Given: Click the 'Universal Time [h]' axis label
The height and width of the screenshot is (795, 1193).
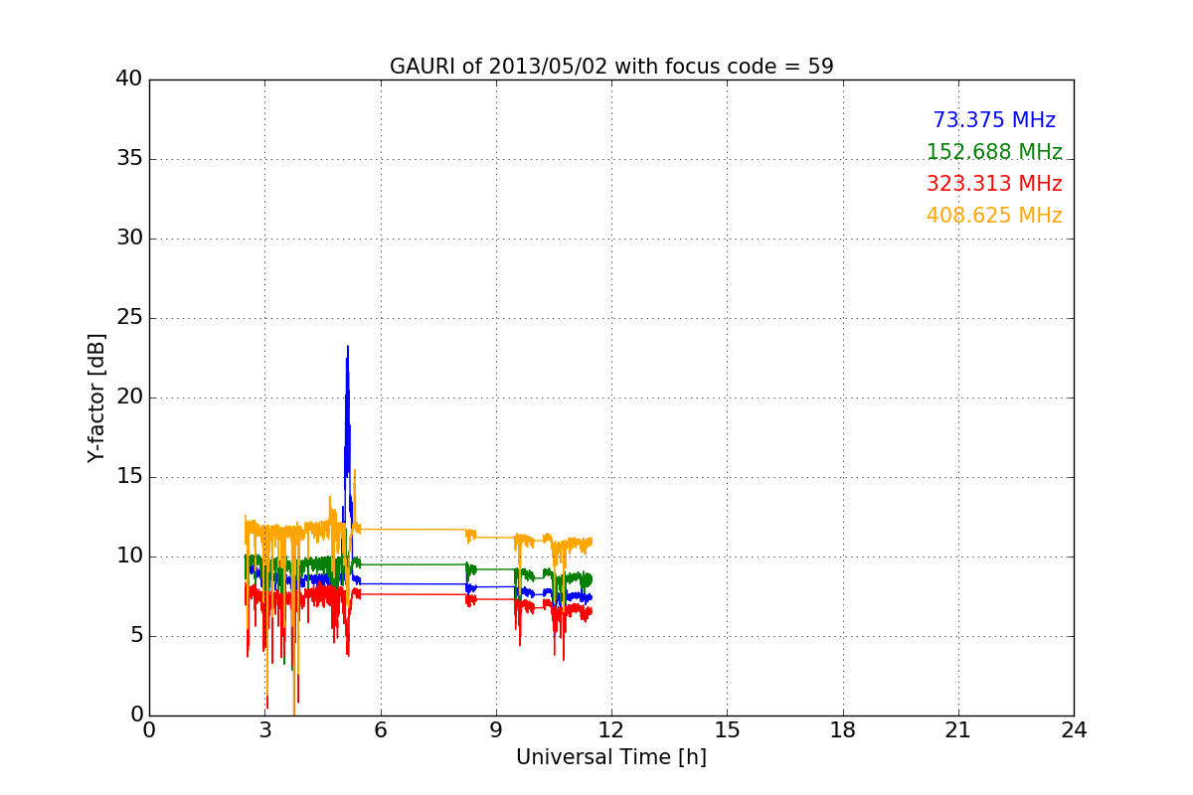Looking at the screenshot, I should 610,757.
